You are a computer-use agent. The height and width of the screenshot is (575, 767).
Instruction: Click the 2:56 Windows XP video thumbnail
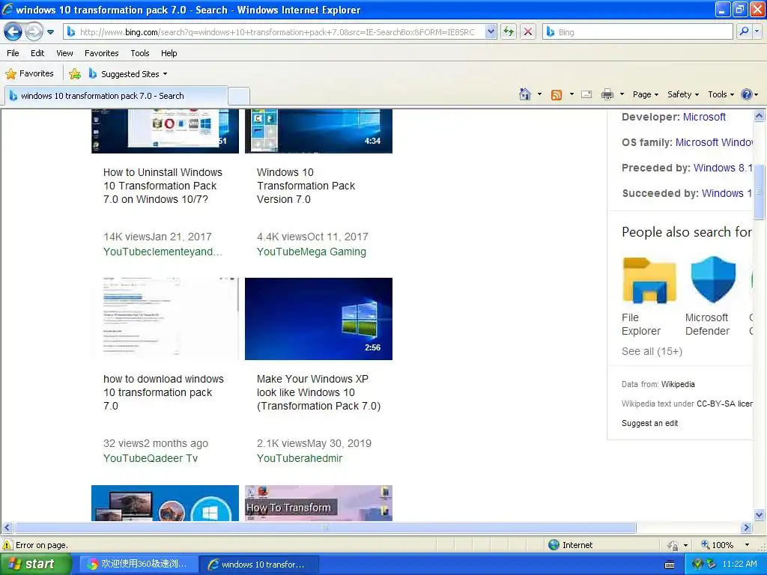[318, 319]
